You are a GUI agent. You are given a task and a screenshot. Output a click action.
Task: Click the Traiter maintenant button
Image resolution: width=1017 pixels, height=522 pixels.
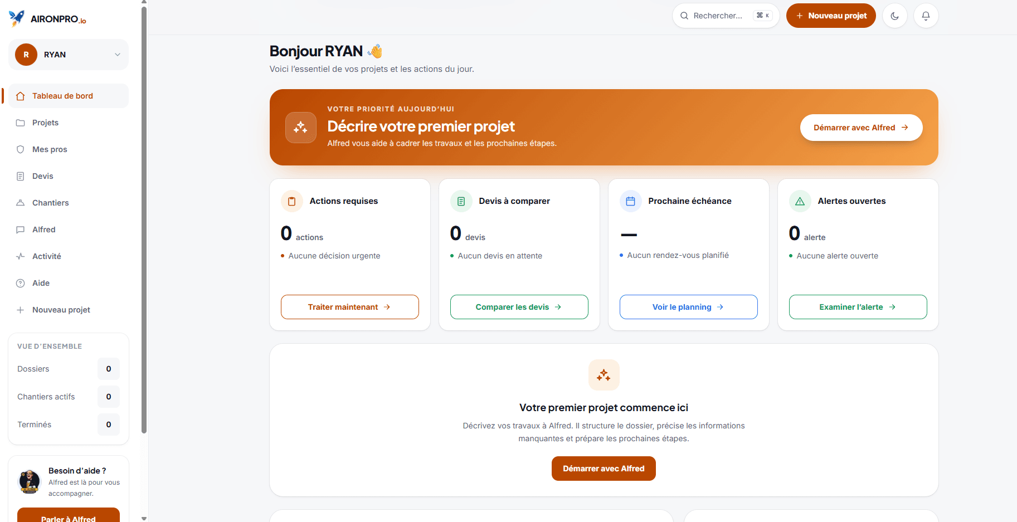point(350,307)
